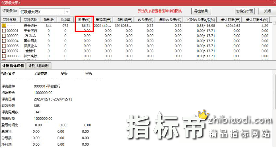Click the 切换分析图 button
Image resolution: width=276 pixels, height=148 pixels.
tap(245, 11)
